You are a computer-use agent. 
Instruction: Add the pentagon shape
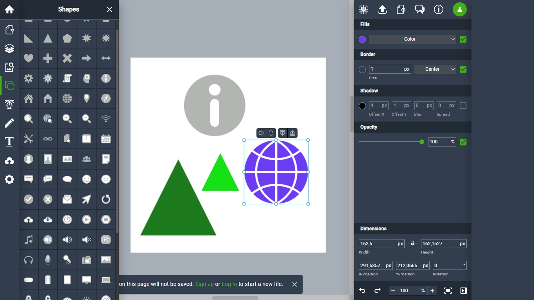pyautogui.click(x=67, y=38)
